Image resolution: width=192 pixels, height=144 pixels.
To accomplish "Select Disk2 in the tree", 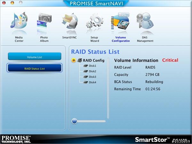I will click(x=92, y=71).
